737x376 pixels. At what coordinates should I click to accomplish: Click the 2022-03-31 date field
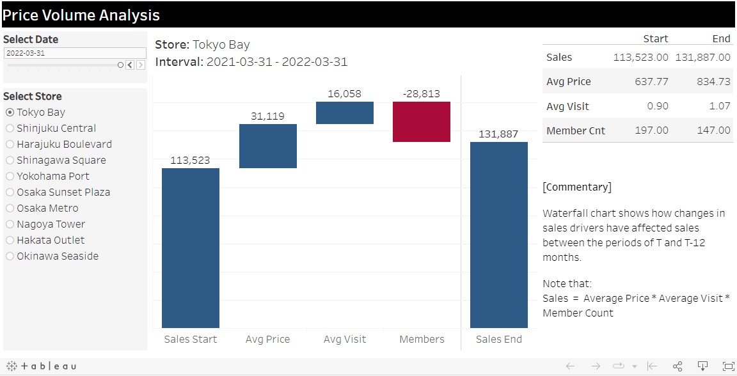pyautogui.click(x=74, y=53)
